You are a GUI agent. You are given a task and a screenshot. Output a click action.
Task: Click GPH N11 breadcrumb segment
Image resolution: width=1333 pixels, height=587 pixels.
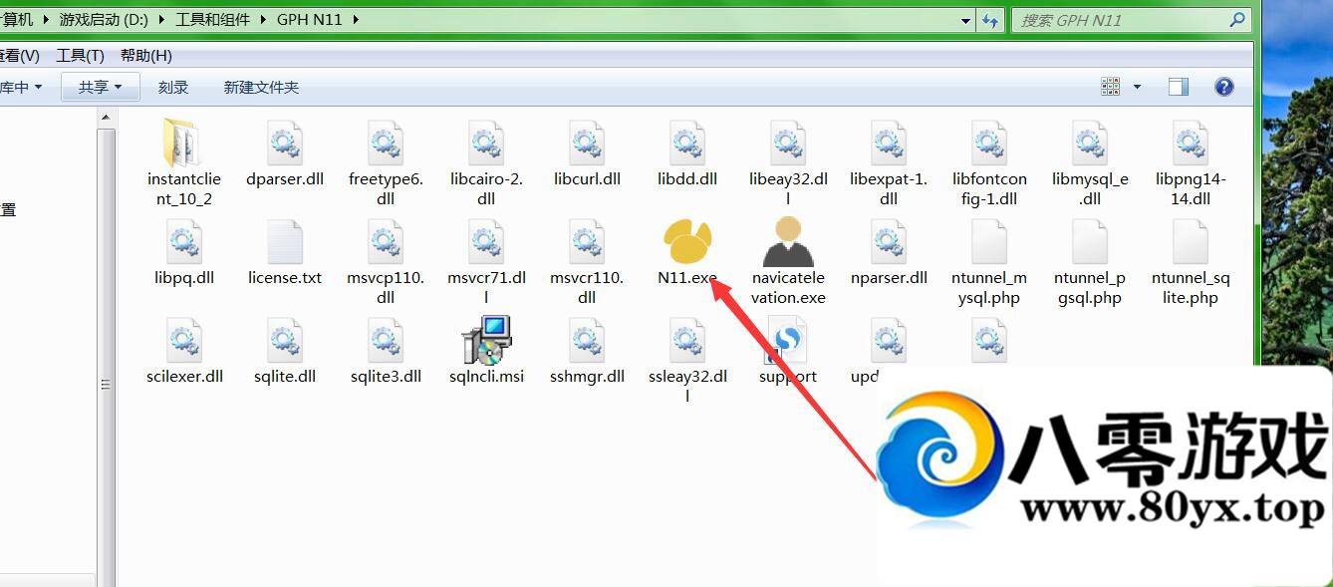point(310,19)
